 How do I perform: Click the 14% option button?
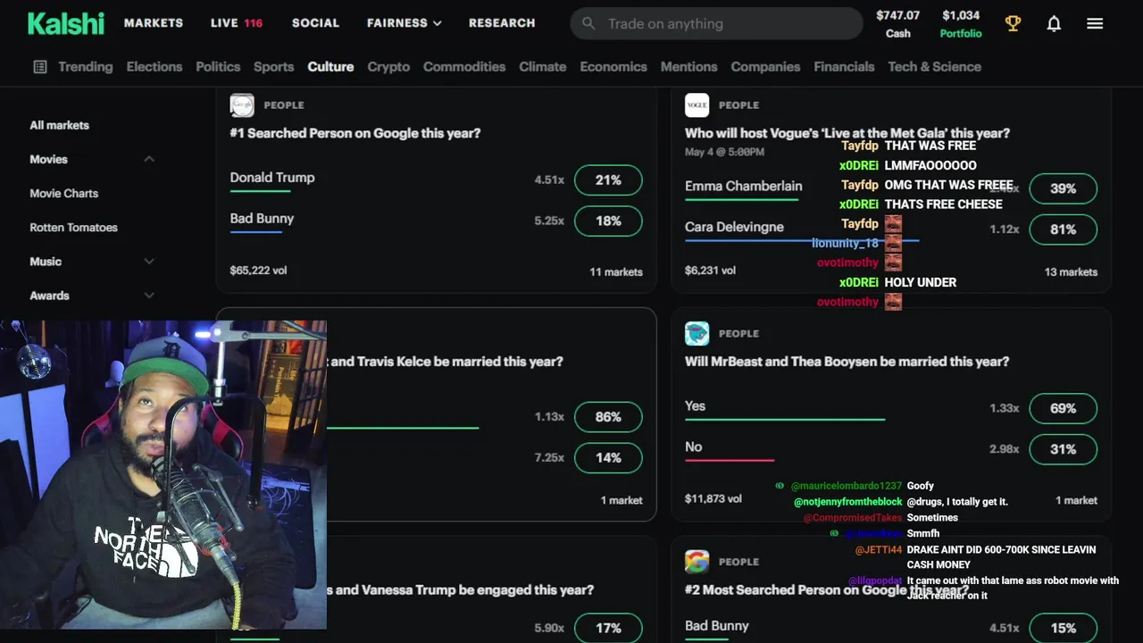(x=608, y=458)
